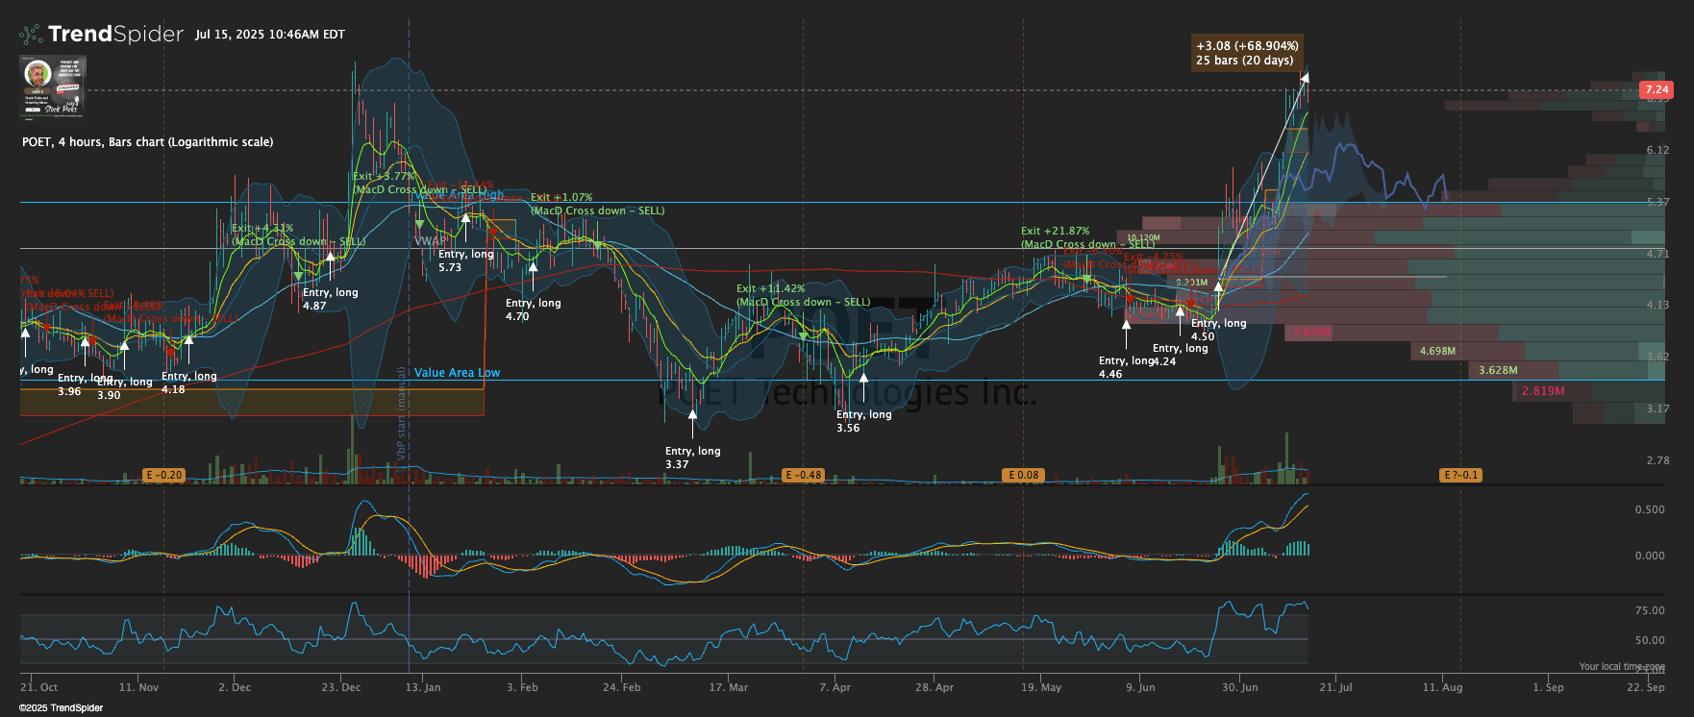This screenshot has height=717, width=1694.
Task: Click the 23. Dec date label
Action: [x=341, y=688]
